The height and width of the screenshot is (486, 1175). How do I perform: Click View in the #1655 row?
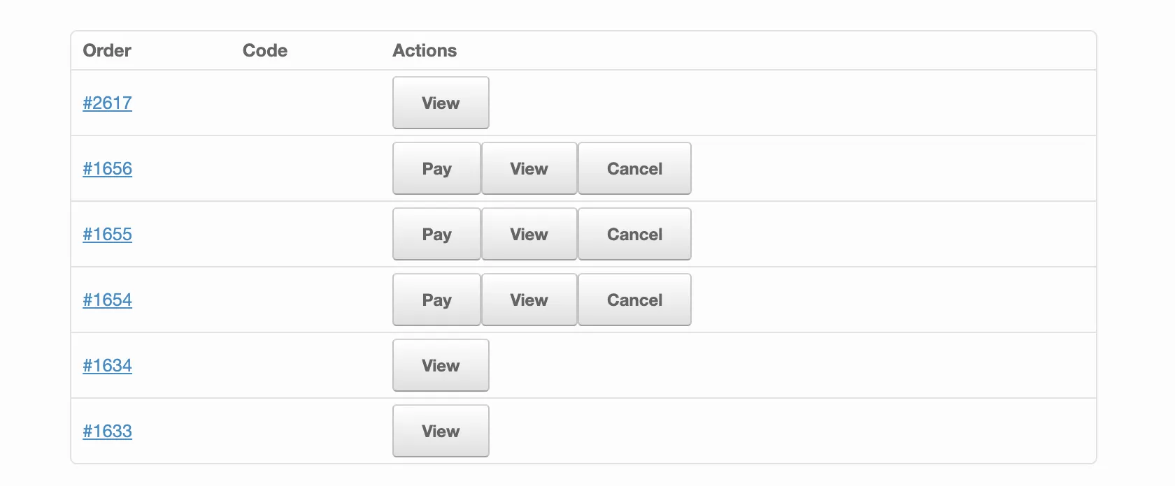pos(529,234)
